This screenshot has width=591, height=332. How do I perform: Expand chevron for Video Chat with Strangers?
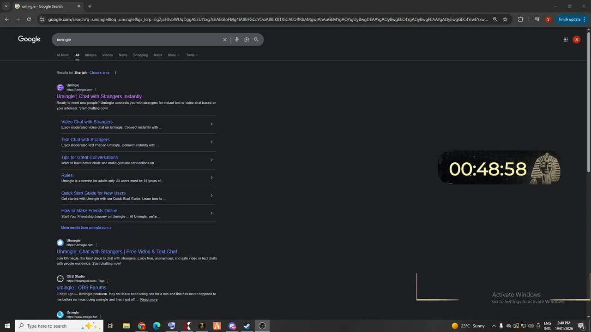click(x=211, y=124)
